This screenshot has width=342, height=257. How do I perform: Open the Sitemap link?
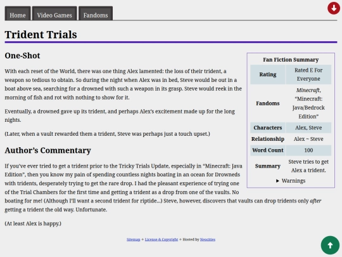pos(133,239)
